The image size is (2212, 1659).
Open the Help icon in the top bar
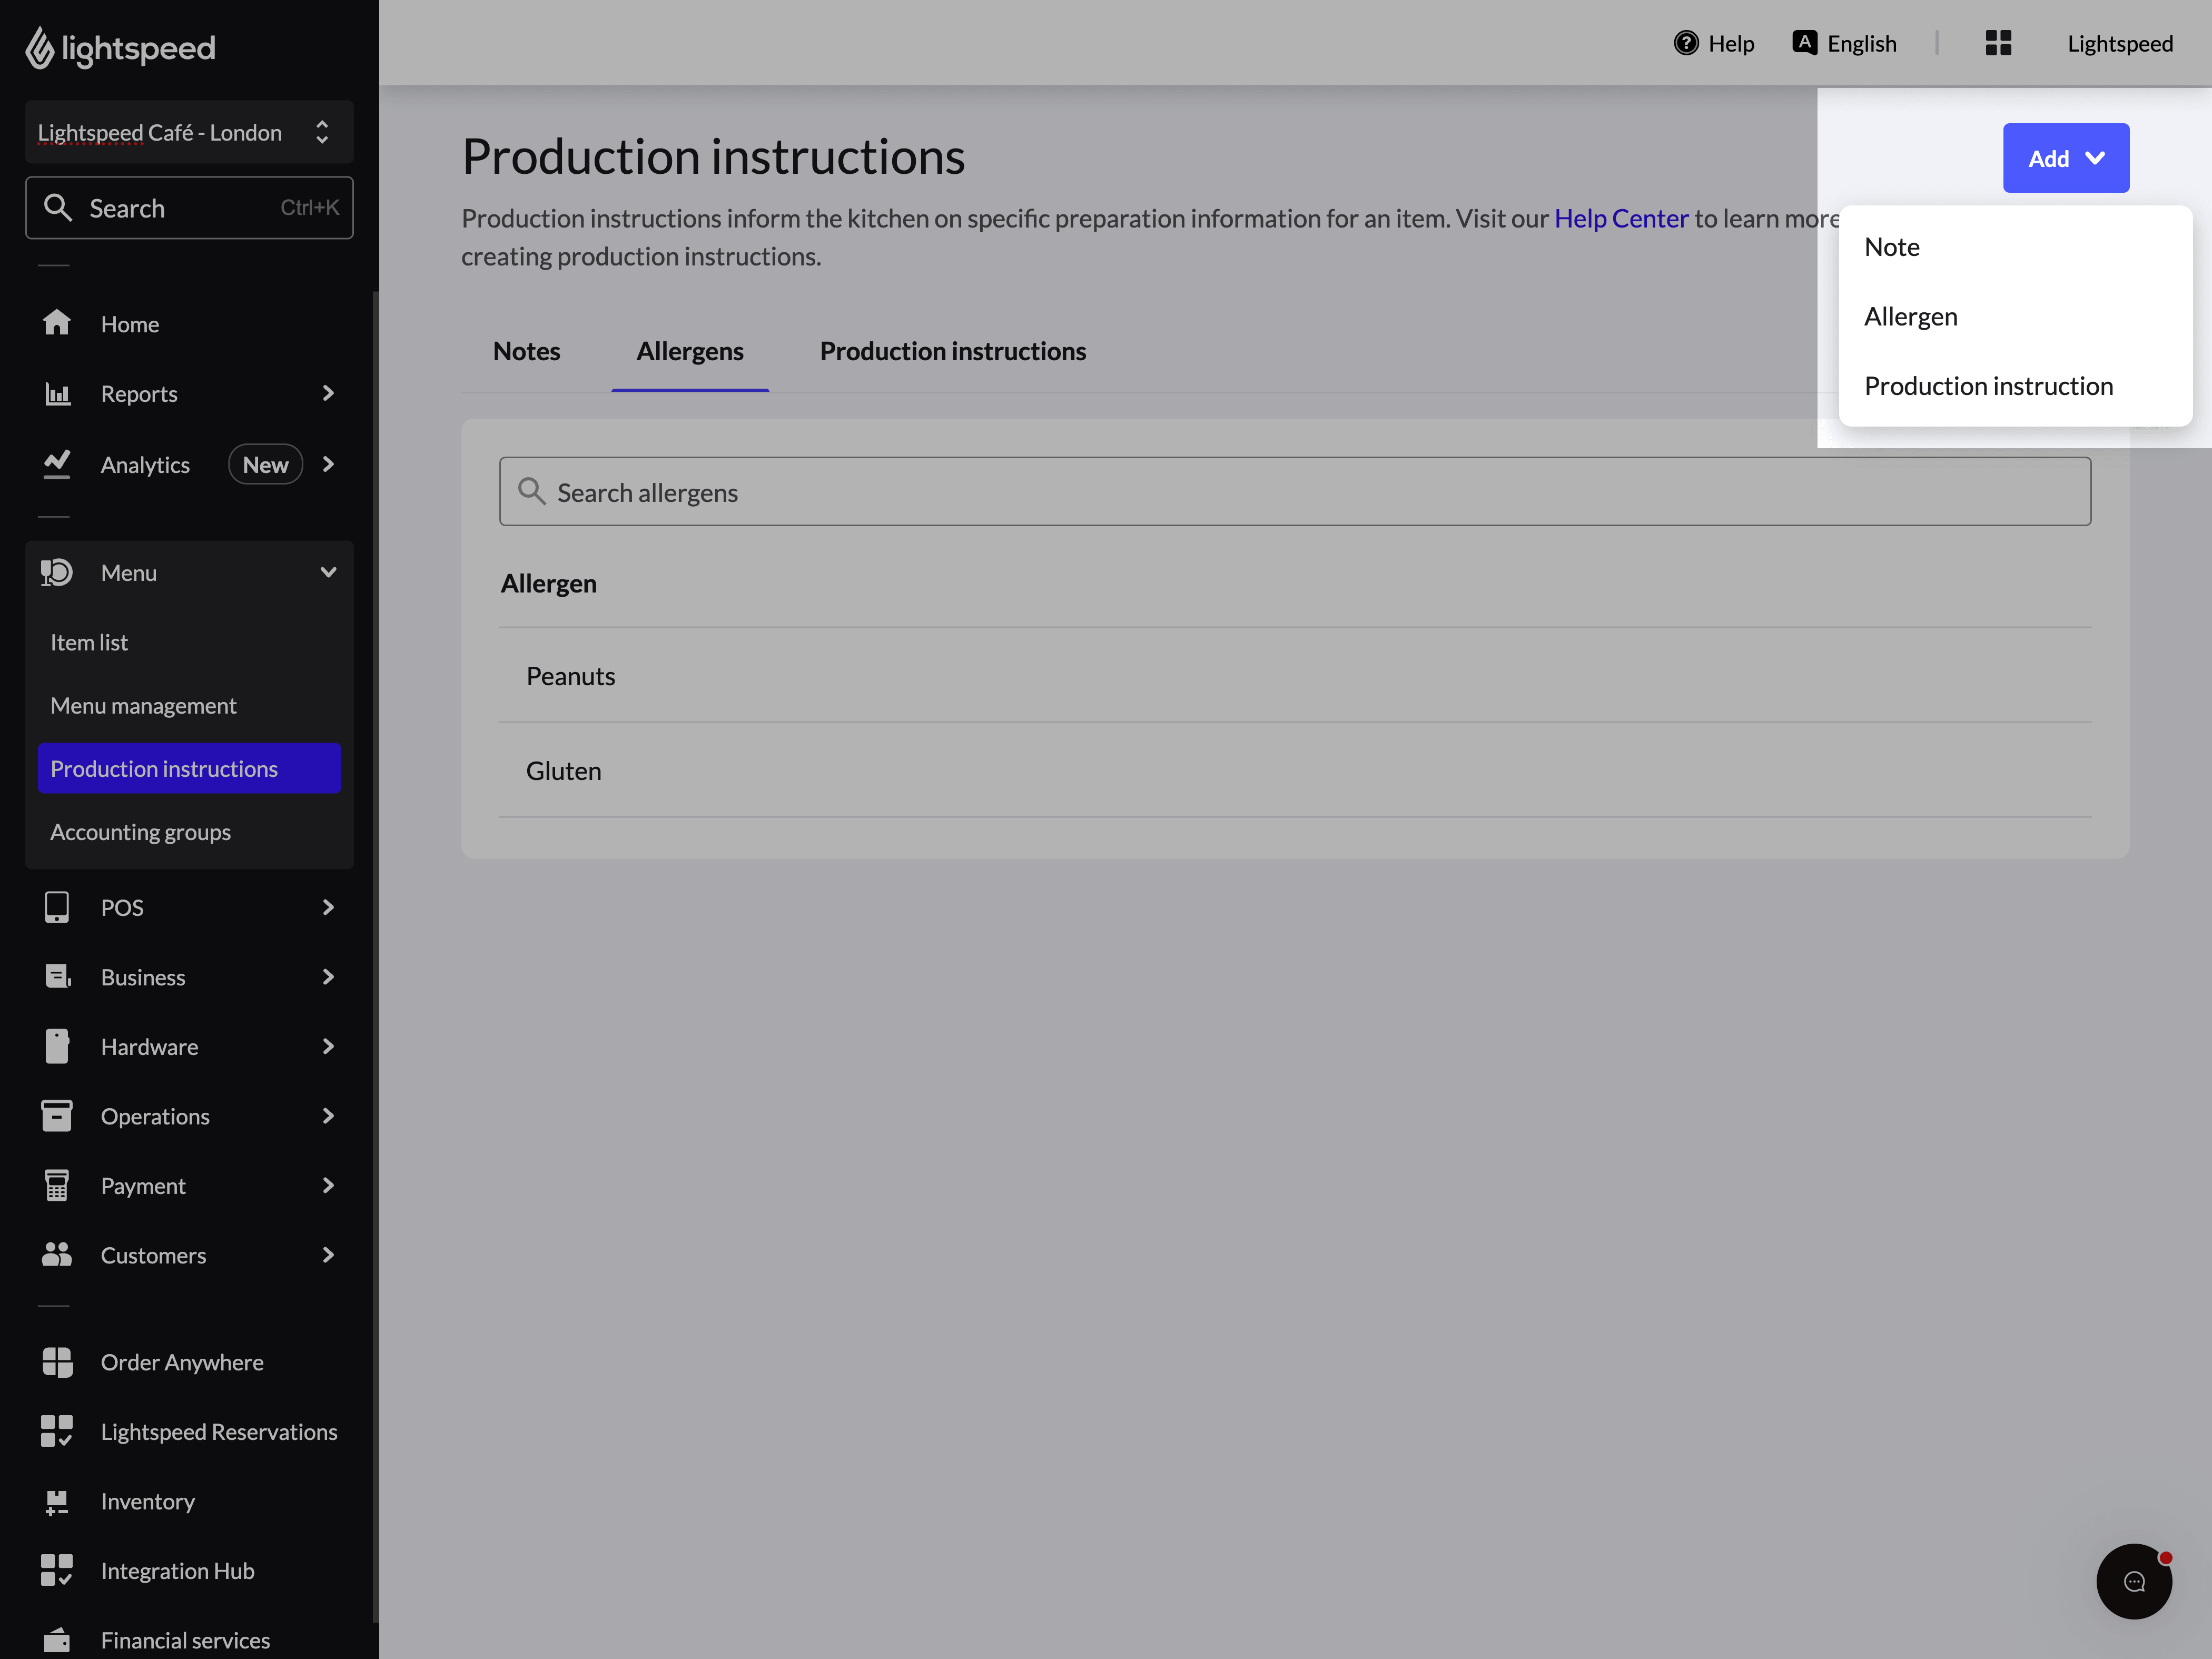[1685, 43]
